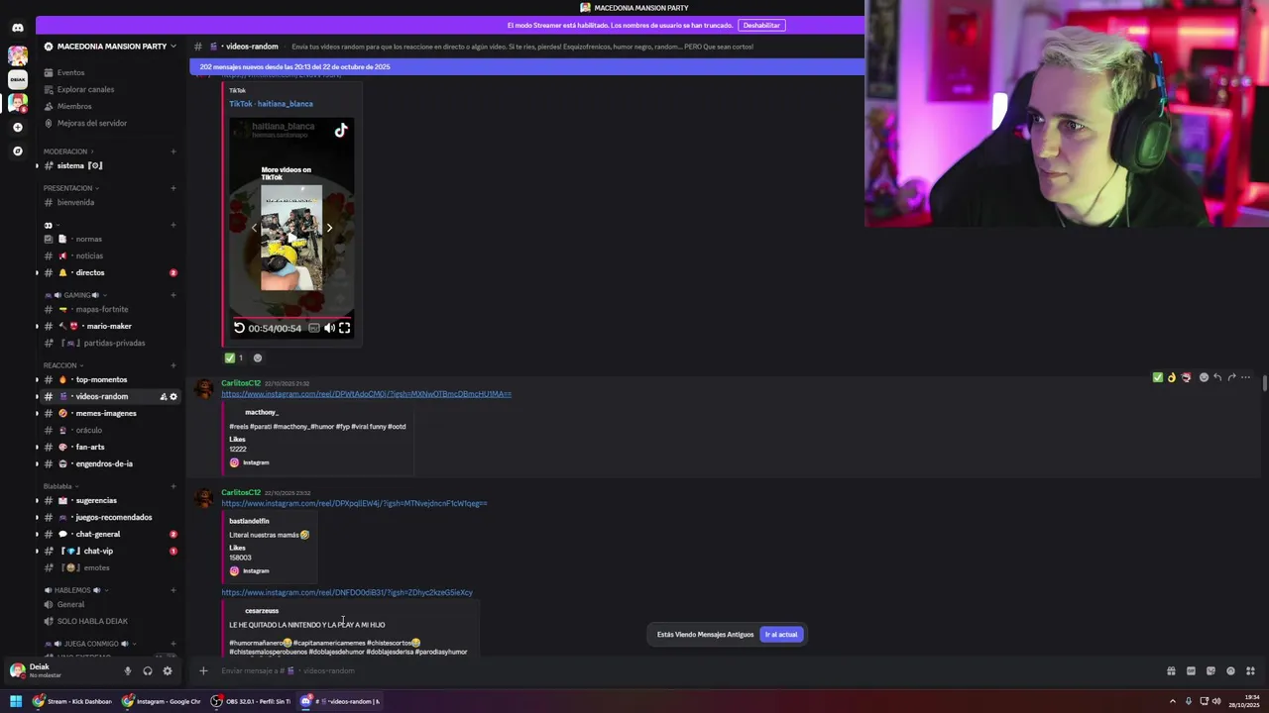Open Windows Start menu
Screen dimensions: 1269x713
tap(15, 701)
